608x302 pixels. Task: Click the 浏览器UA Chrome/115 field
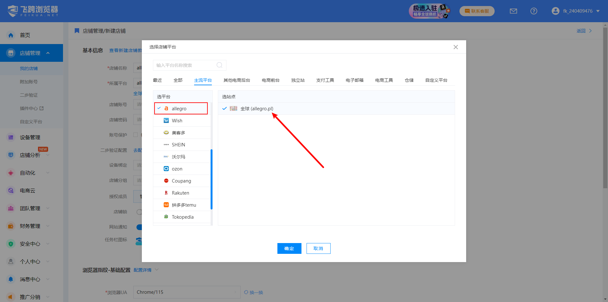point(187,292)
